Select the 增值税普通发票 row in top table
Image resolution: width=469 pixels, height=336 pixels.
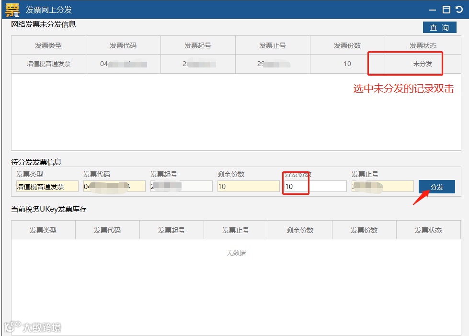(x=236, y=64)
